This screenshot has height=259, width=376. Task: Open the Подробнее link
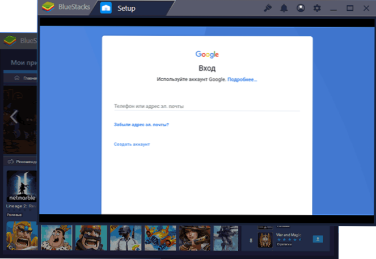click(242, 79)
